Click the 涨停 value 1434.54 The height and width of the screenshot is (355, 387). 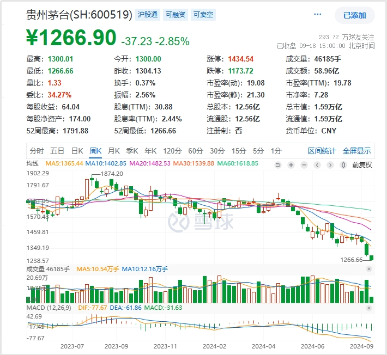(240, 59)
